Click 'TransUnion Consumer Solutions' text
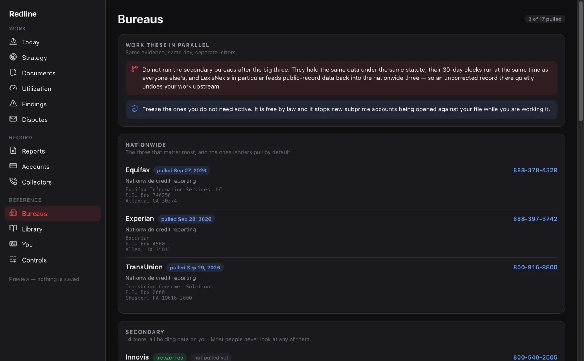This screenshot has width=584, height=361. 169,287
